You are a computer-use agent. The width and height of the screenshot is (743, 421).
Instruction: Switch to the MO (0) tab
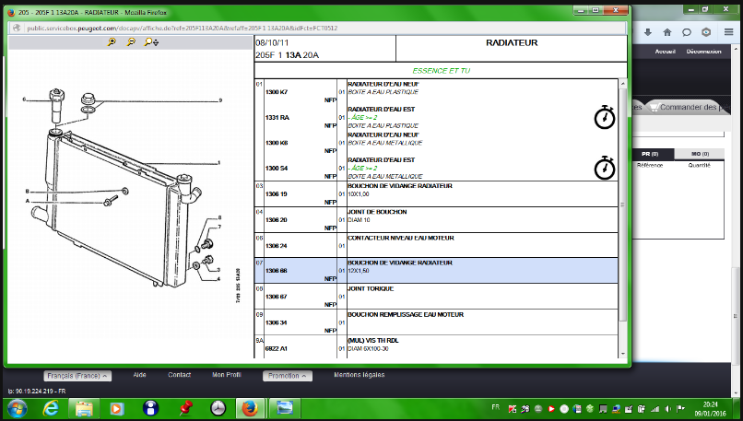700,154
